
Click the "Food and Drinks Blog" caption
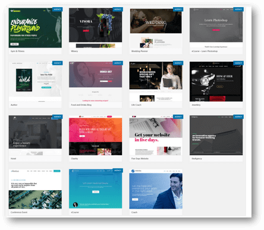(x=81, y=105)
